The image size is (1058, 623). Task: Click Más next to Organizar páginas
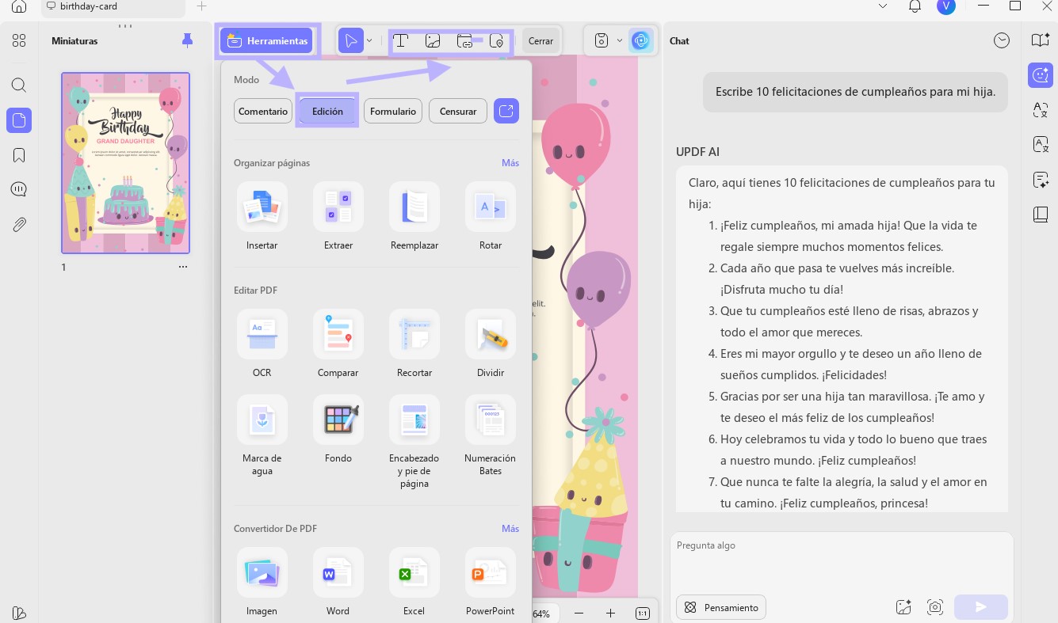pyautogui.click(x=510, y=163)
